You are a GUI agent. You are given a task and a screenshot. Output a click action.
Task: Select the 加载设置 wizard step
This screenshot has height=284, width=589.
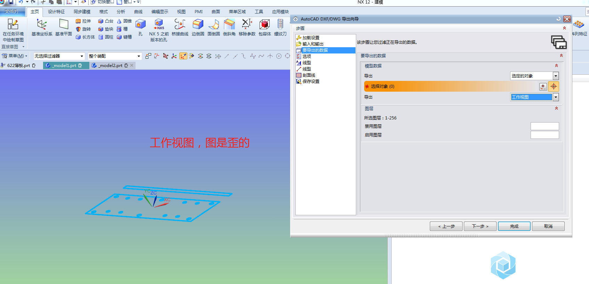(x=311, y=38)
